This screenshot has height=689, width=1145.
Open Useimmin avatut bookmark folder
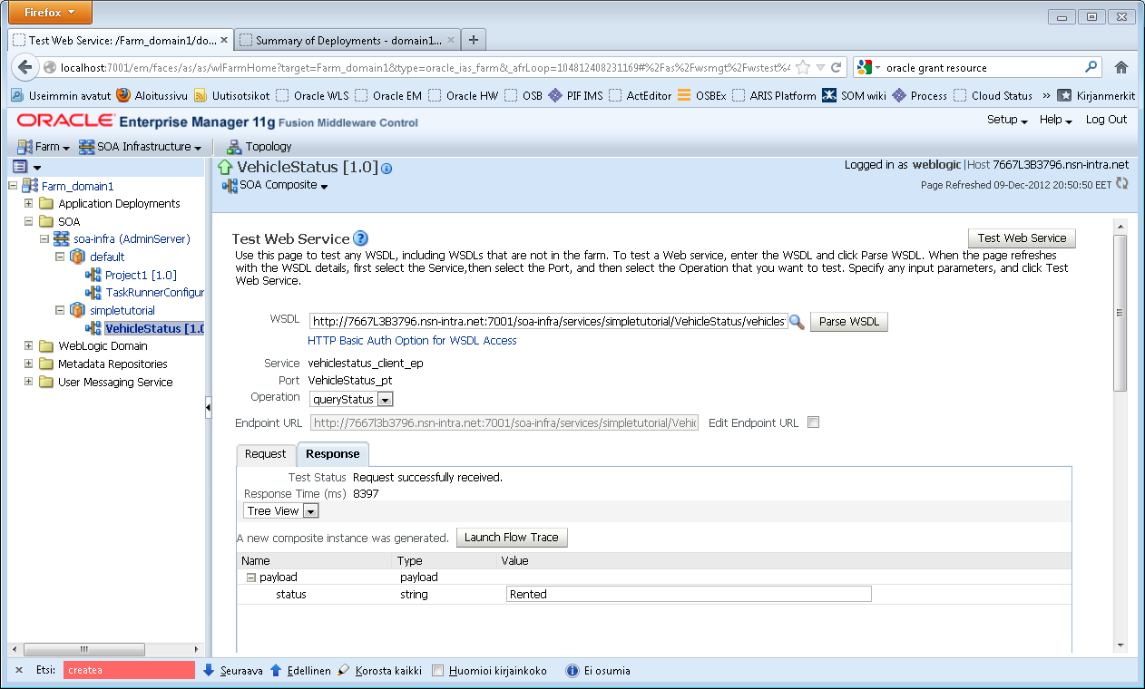coord(61,95)
